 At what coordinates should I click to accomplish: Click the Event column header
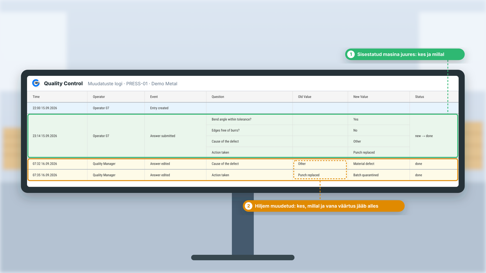click(154, 97)
